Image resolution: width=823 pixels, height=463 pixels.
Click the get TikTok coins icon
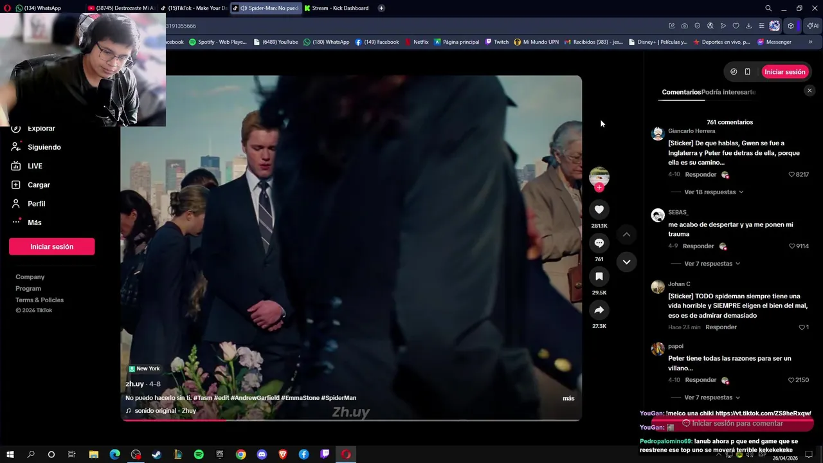coord(734,72)
